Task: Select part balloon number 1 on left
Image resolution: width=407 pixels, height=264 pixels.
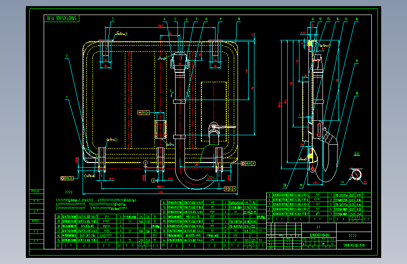Action: click(67, 97)
